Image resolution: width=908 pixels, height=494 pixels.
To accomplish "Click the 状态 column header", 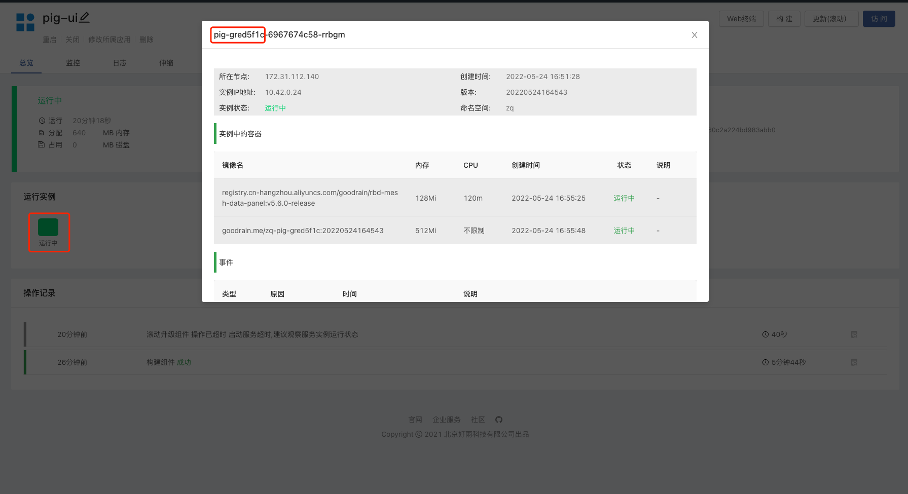I will pos(624,165).
